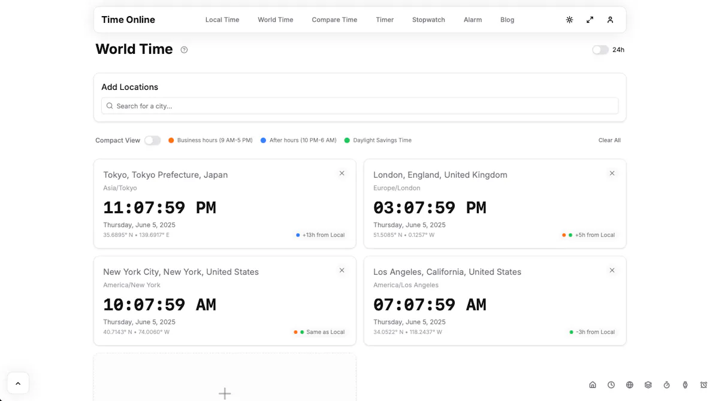Open the globe icon in the bottom bar

coord(630,385)
